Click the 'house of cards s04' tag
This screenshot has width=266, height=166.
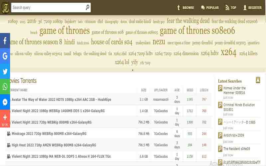pyautogui.click(x=112, y=42)
